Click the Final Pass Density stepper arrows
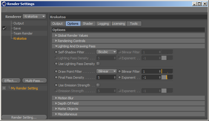The height and width of the screenshot is (121, 209). tap(115, 77)
